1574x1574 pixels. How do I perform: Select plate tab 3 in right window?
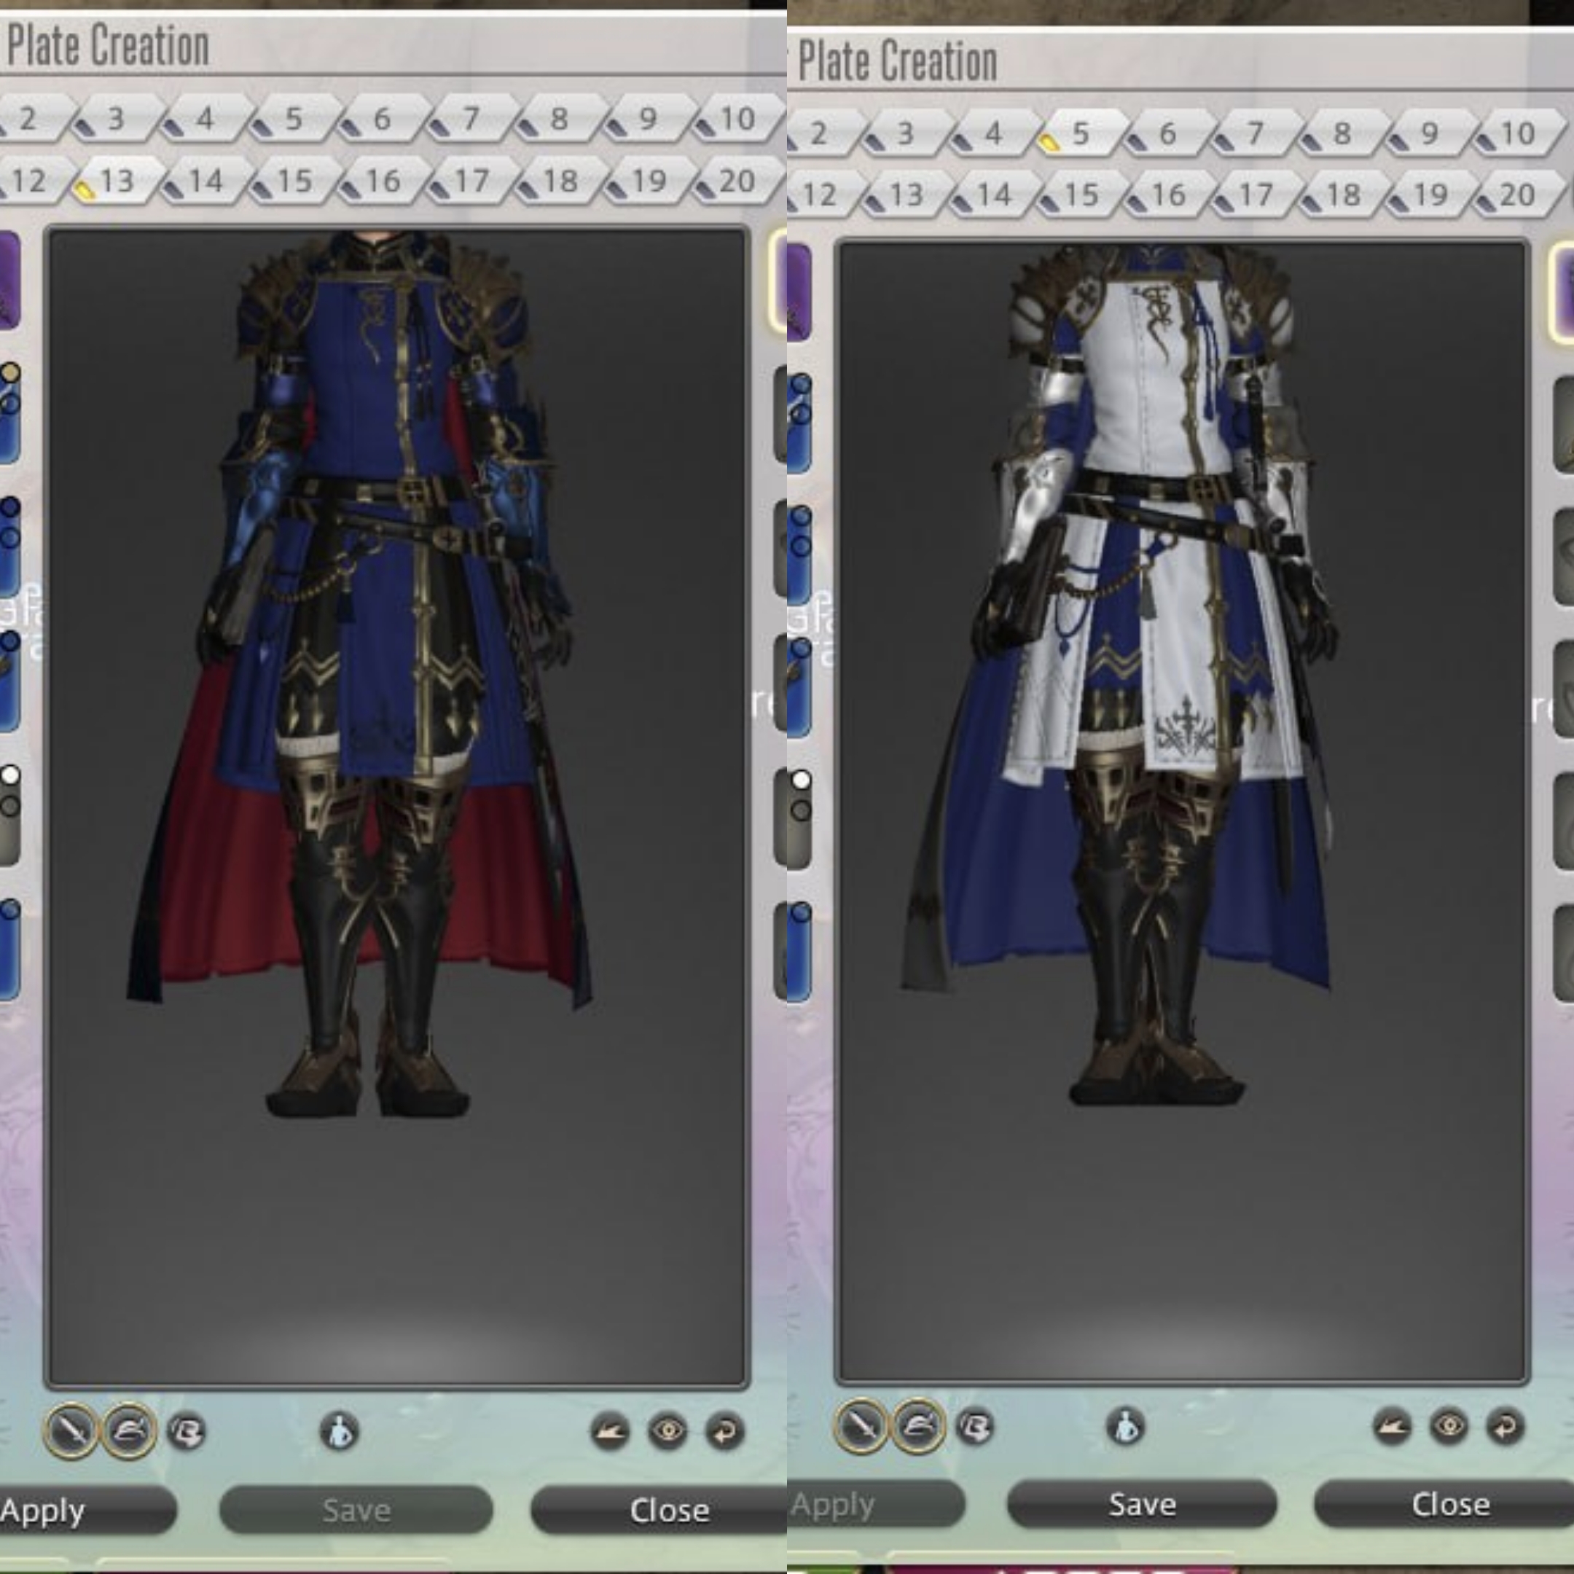coord(907,133)
